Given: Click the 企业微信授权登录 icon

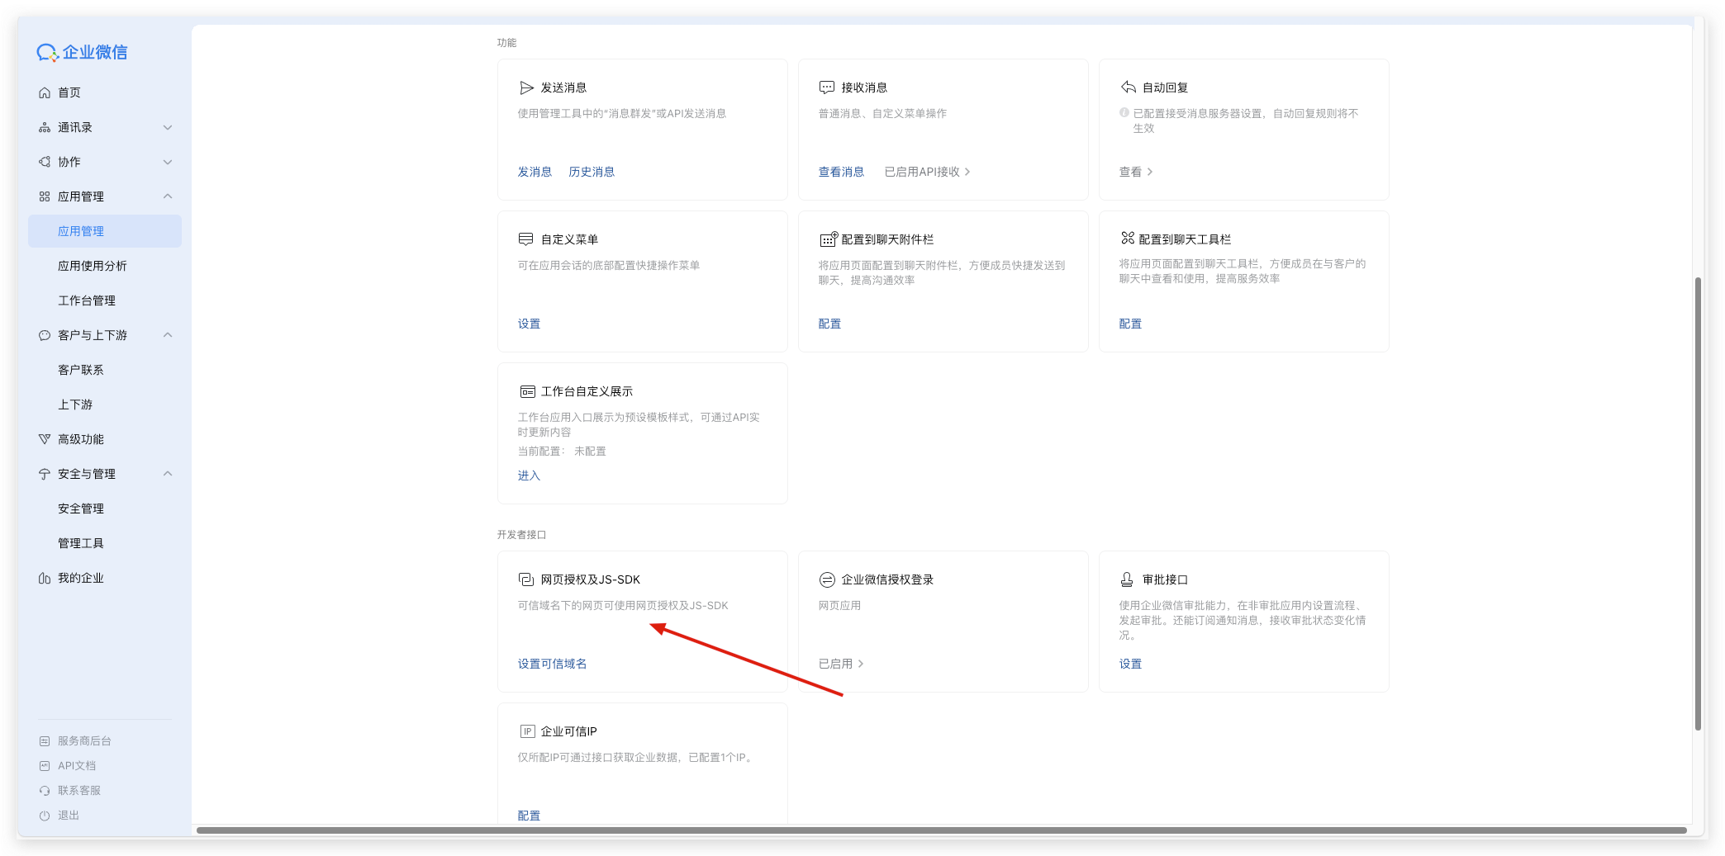Looking at the screenshot, I should 827,579.
